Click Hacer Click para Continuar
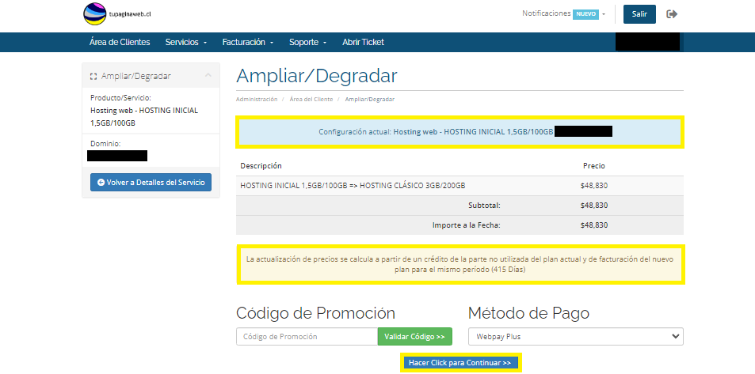The image size is (755, 374). coord(459,363)
